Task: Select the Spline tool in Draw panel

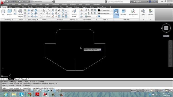Action: pos(41,13)
